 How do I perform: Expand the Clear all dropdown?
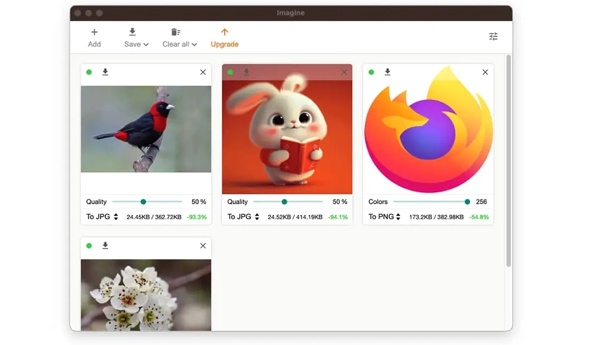pos(179,44)
